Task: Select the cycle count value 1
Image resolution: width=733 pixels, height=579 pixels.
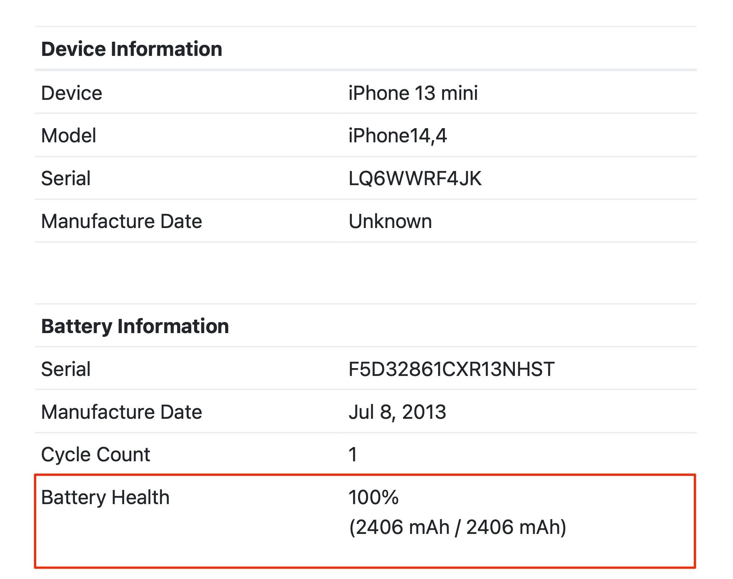Action: [353, 455]
